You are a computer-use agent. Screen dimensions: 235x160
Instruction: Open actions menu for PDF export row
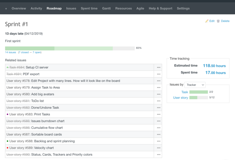pos(158,74)
